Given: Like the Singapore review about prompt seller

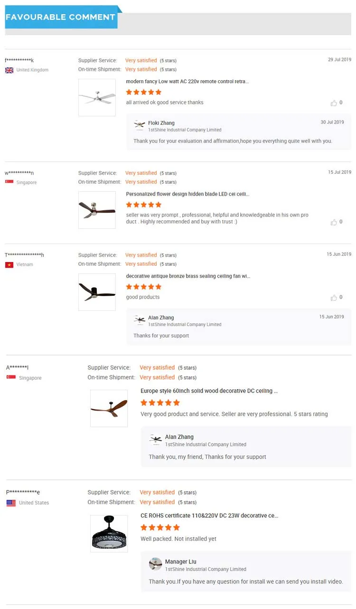Looking at the screenshot, I should tap(334, 222).
